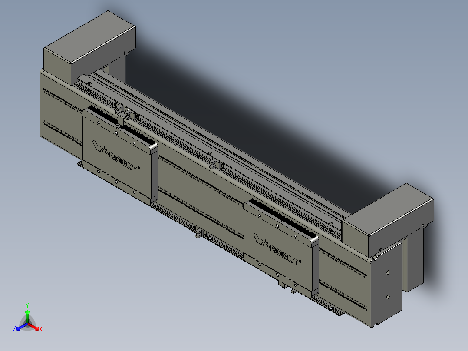
Task: Click the green Y axis of orientation triad
Action: point(27,316)
